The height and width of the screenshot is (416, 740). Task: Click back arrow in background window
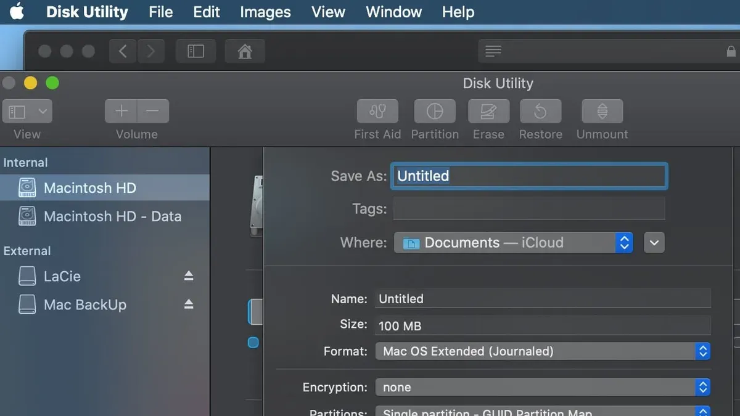pyautogui.click(x=123, y=51)
